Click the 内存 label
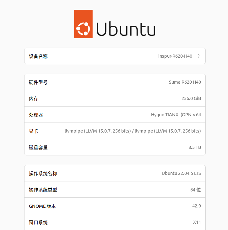Image resolution: width=228 pixels, height=230 pixels. (x=34, y=99)
